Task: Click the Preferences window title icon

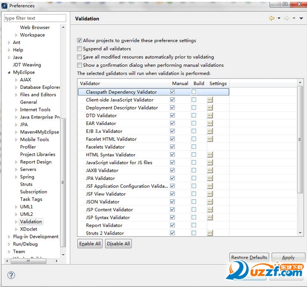Action: (4, 6)
